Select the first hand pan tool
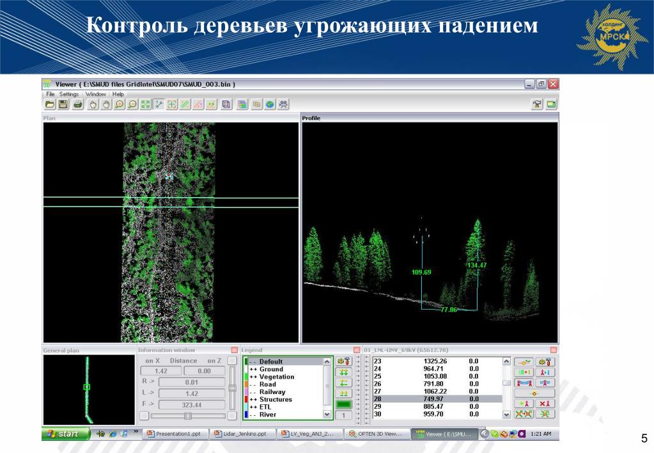 point(93,104)
